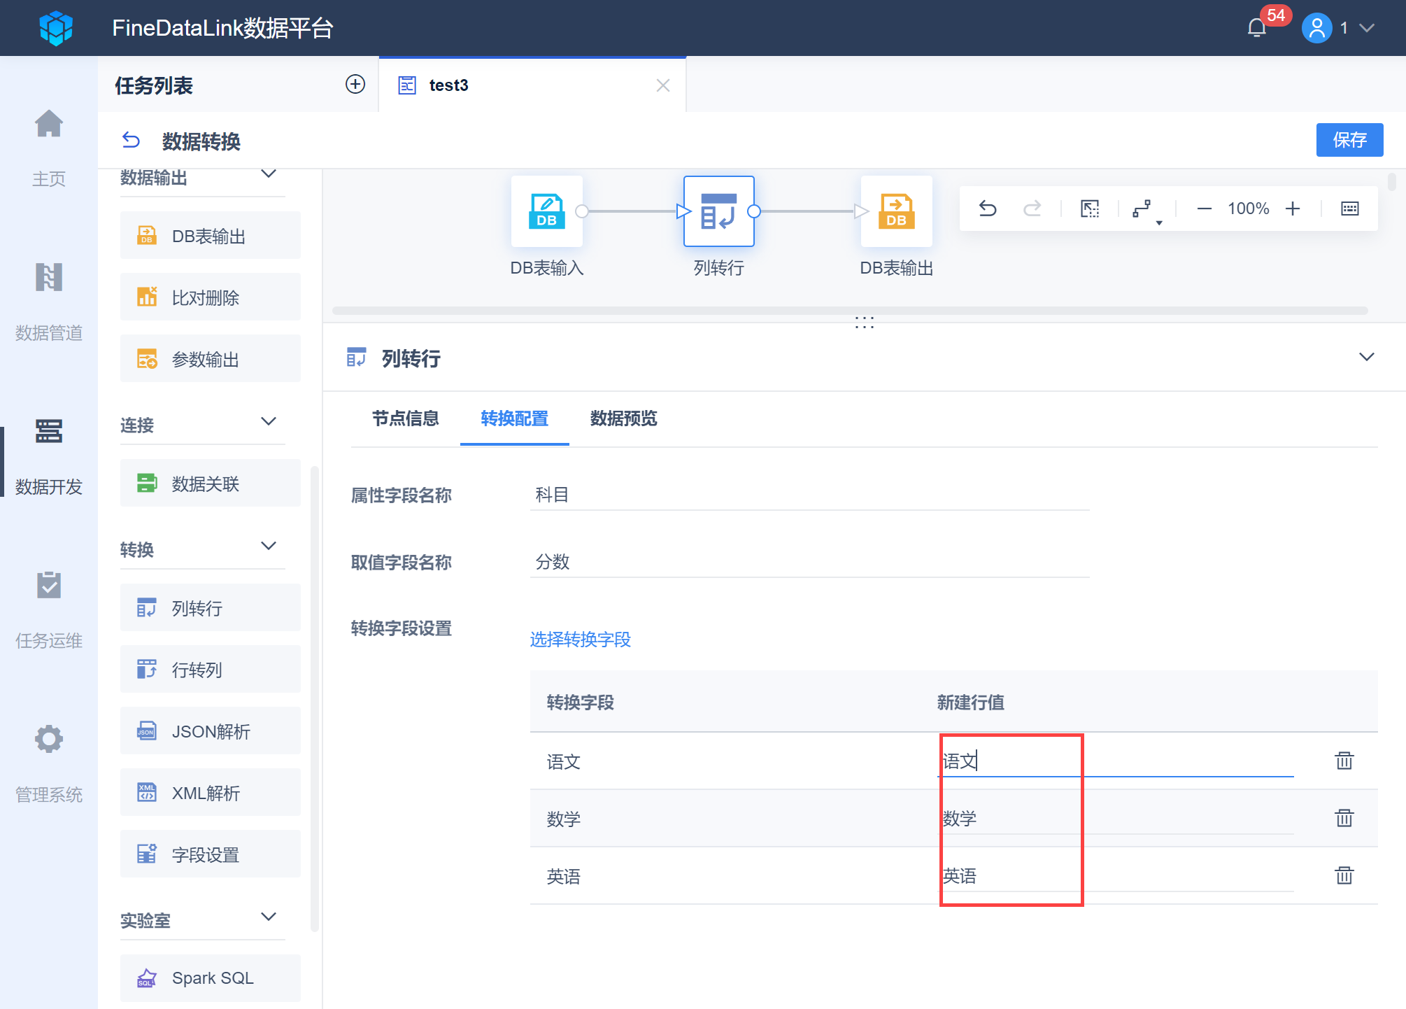Screen dimensions: 1406x1009
Task: Delete the 数学 conversion field row
Action: pos(1344,818)
